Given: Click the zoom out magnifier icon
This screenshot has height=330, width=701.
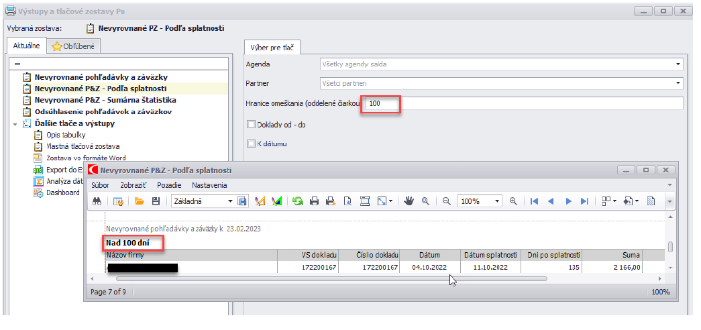Looking at the screenshot, I should pyautogui.click(x=446, y=201).
